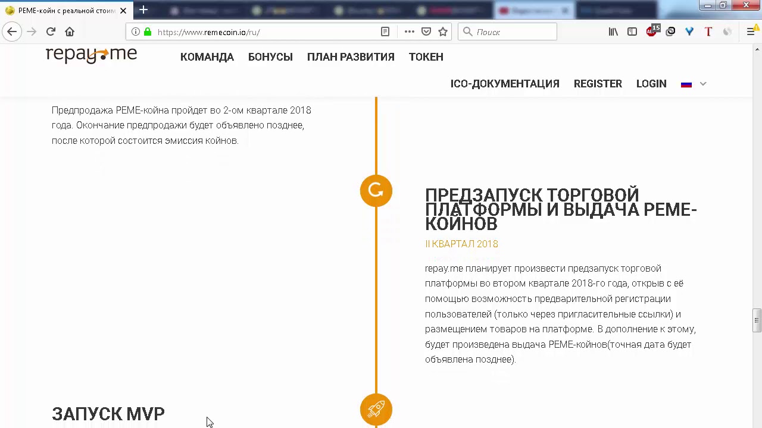Click the paragraph beginning 'repay.me планирует произвести'
The width and height of the screenshot is (762, 428).
(560, 314)
